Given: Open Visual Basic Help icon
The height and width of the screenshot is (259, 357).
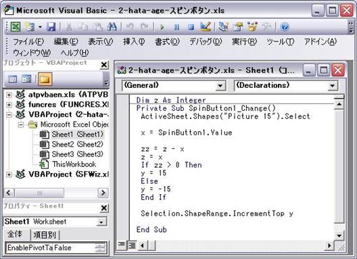Looking at the screenshot, I should [285, 27].
